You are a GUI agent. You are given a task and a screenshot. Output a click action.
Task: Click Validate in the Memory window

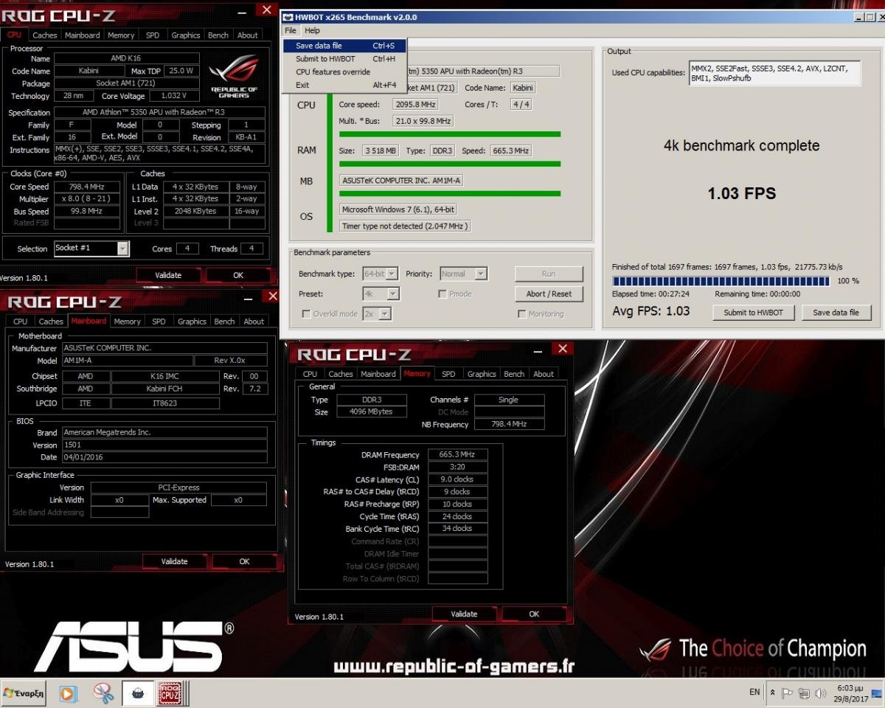click(464, 614)
